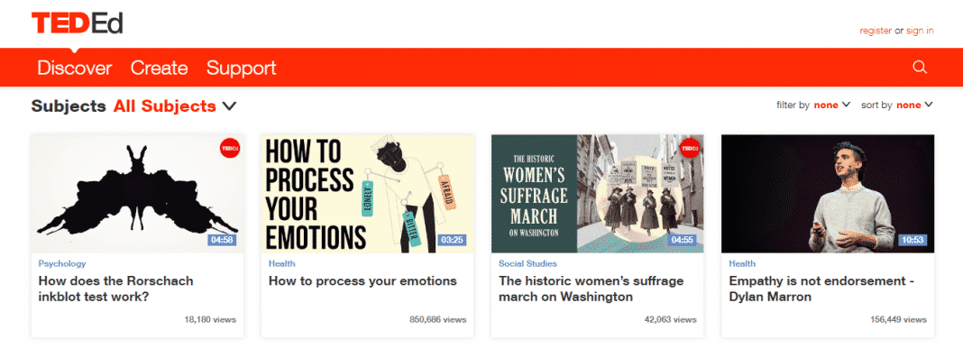
Task: Open the Social Studies category link
Action: click(527, 263)
